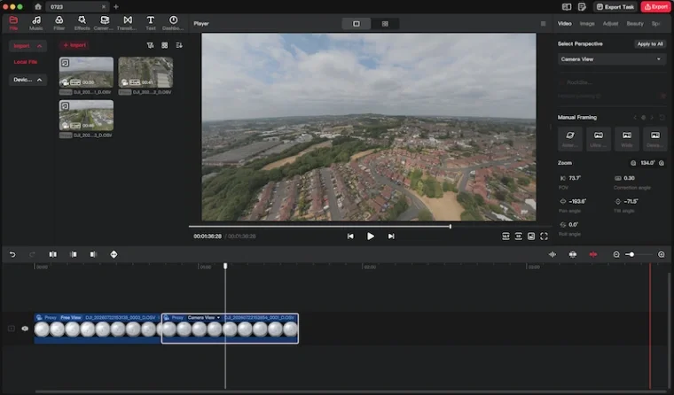Zoom in the timeline
Image resolution: width=674 pixels, height=395 pixels.
click(661, 254)
